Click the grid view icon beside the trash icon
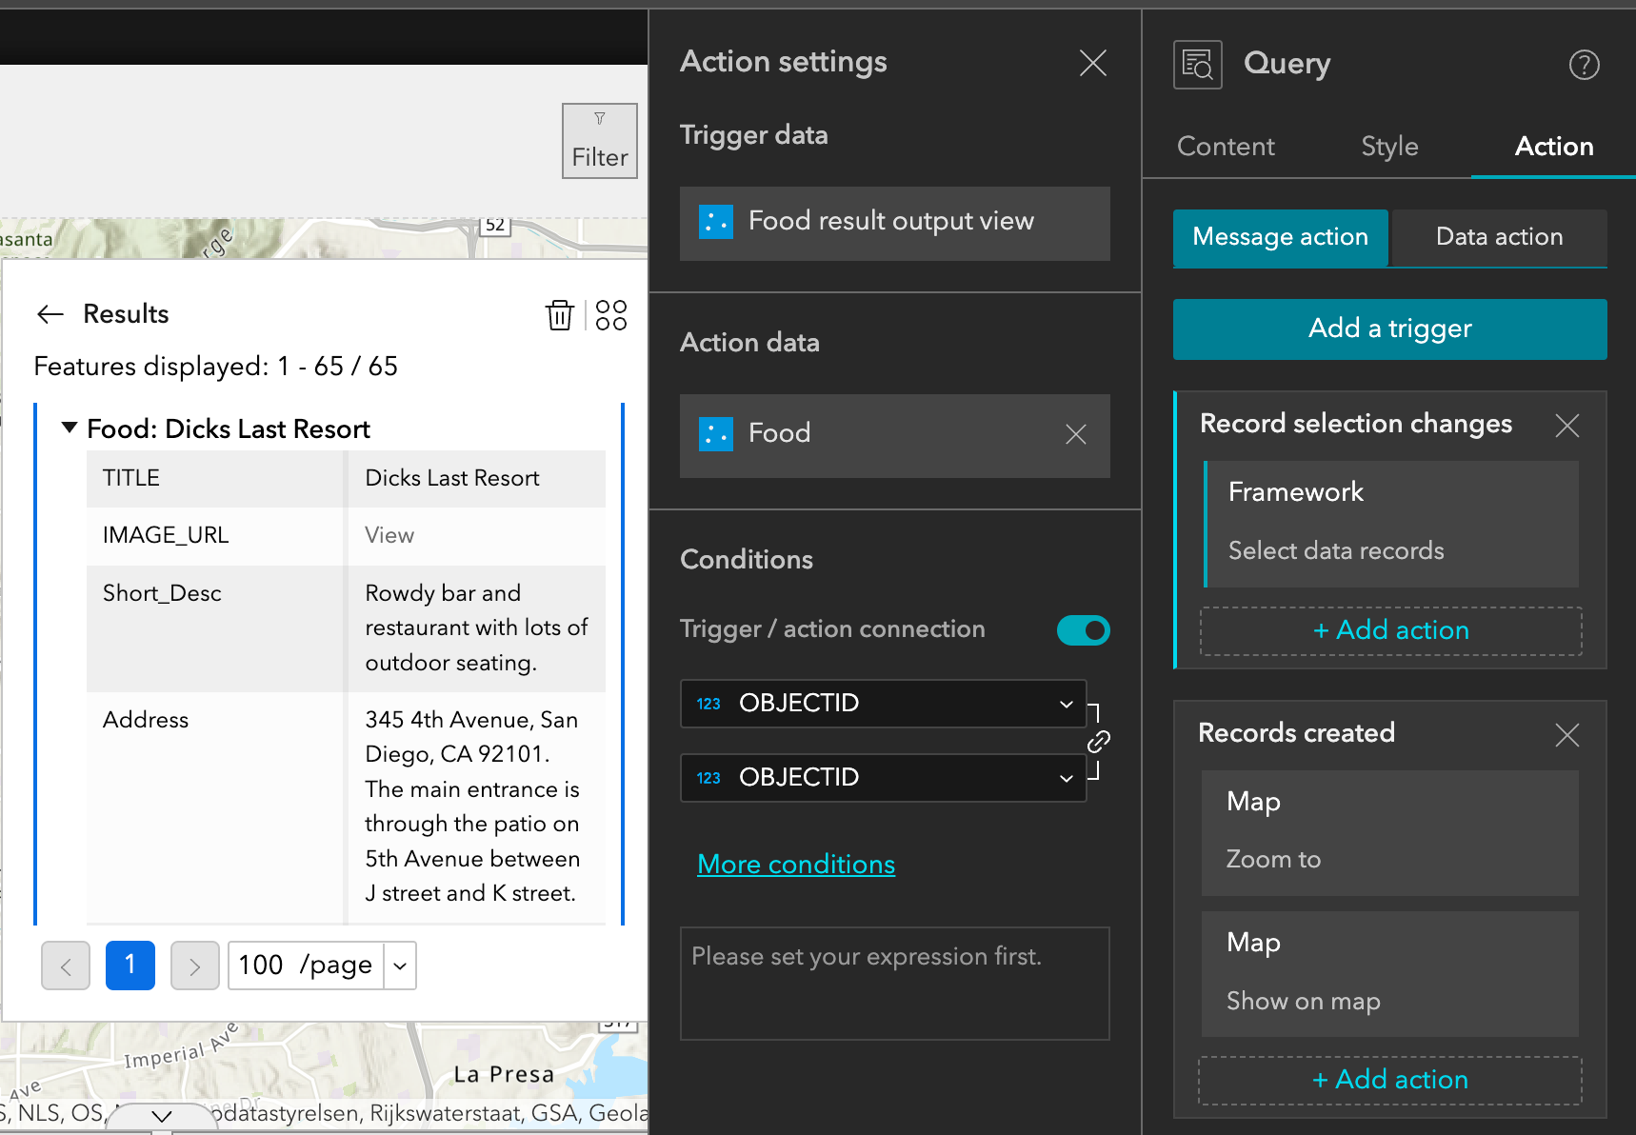This screenshot has height=1135, width=1636. (611, 314)
